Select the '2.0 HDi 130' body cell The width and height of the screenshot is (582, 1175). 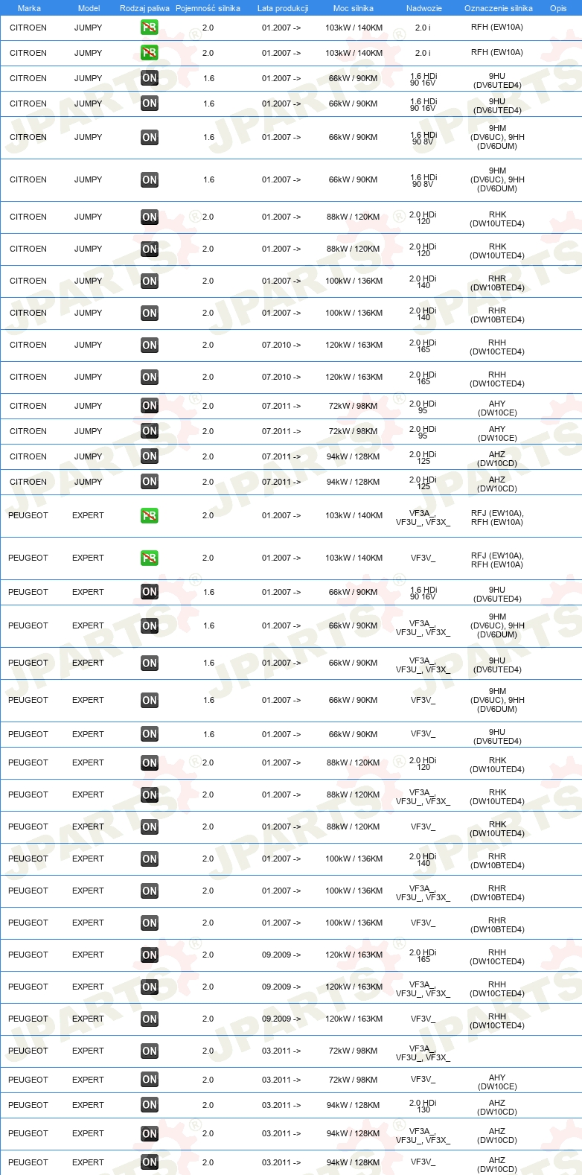(423, 1105)
